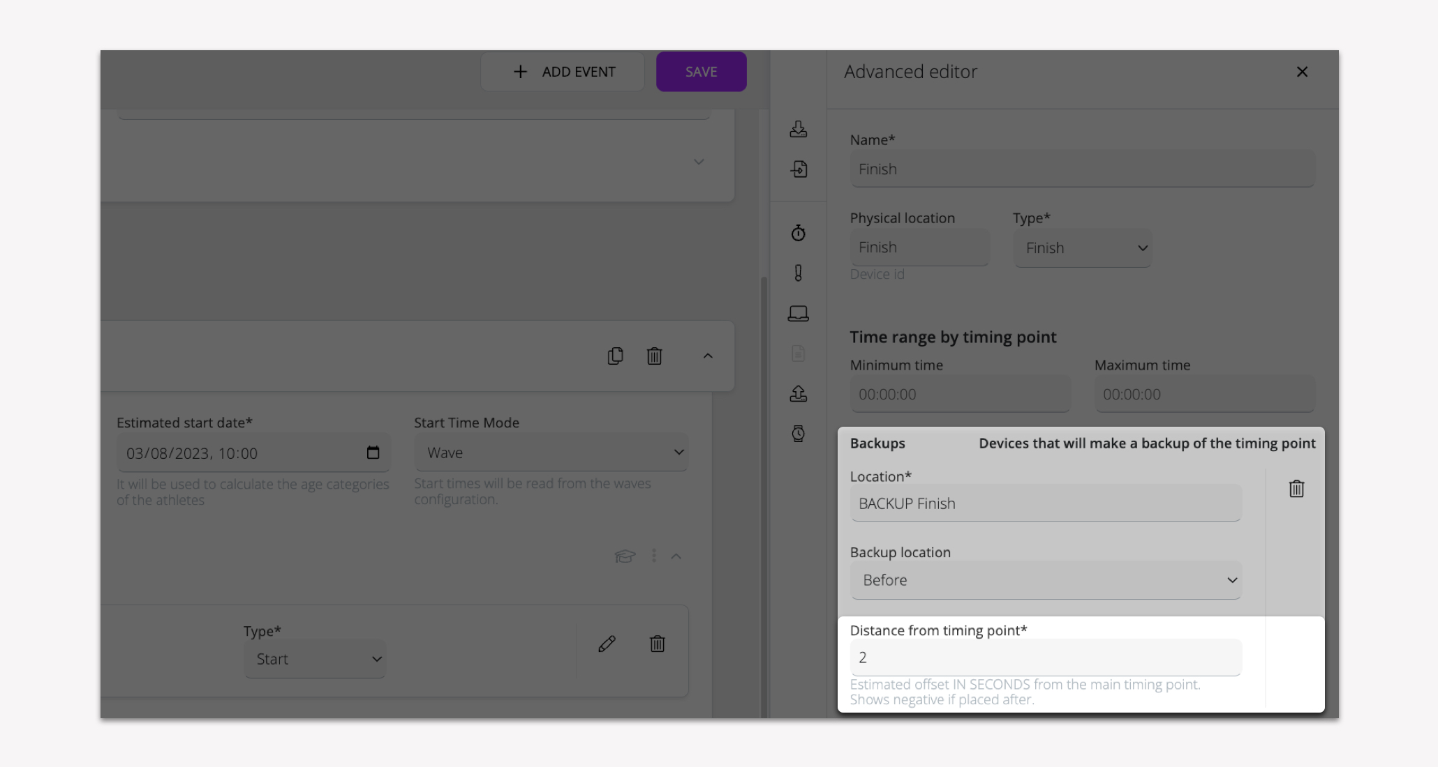
Task: Click the 'Backups' heading text
Action: coord(877,443)
